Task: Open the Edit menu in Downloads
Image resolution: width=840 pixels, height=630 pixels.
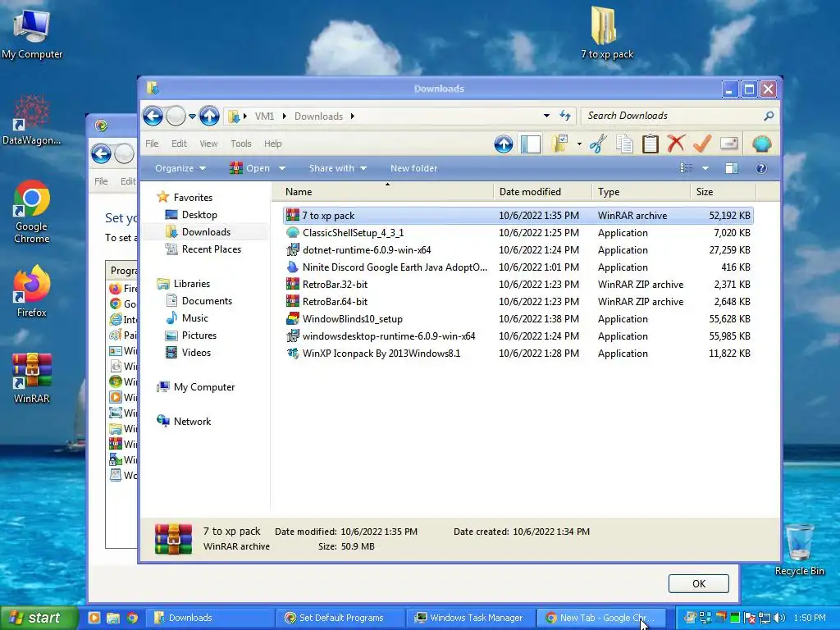Action: coord(179,144)
